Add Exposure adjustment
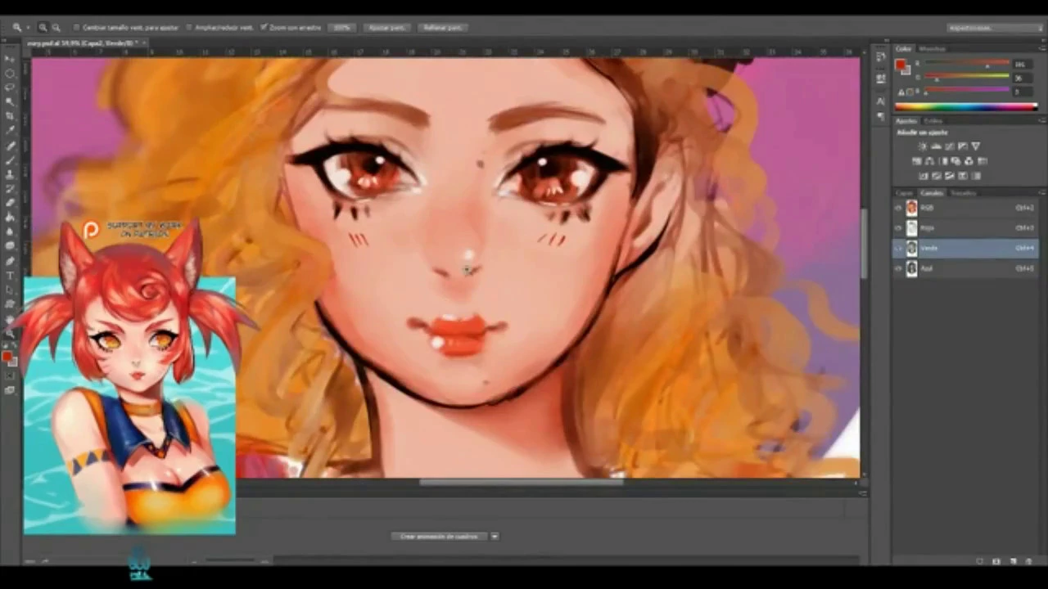The height and width of the screenshot is (589, 1048). click(962, 146)
